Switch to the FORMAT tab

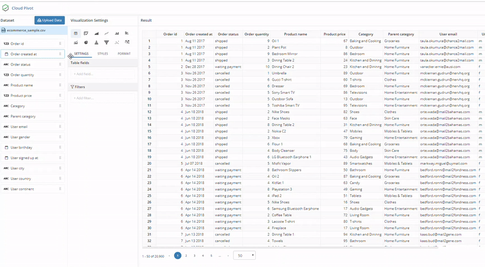(124, 54)
